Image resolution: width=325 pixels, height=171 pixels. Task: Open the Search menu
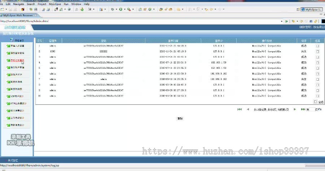pos(31,4)
